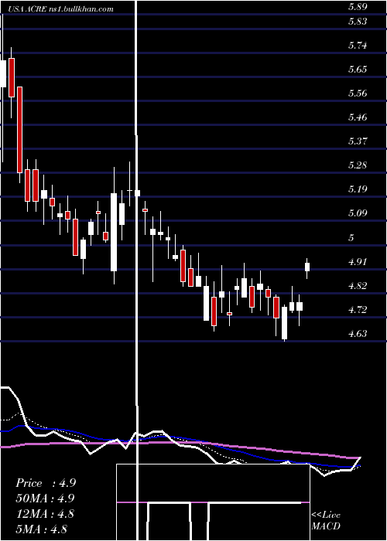Click the <<Live MACD label

326,520
